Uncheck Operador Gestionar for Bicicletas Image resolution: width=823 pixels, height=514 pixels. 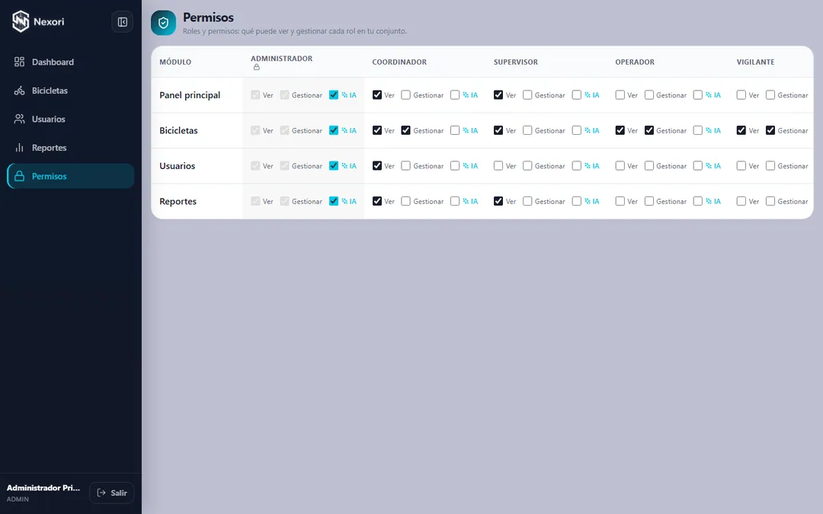pos(649,131)
